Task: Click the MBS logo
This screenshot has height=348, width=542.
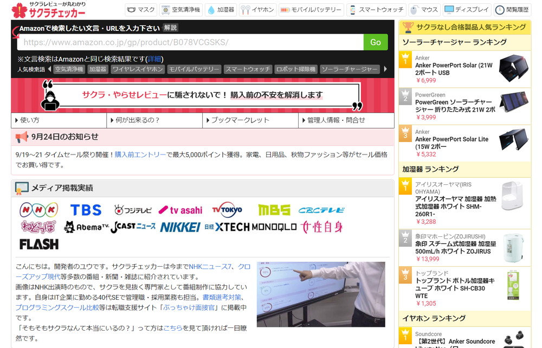Action: (274, 210)
